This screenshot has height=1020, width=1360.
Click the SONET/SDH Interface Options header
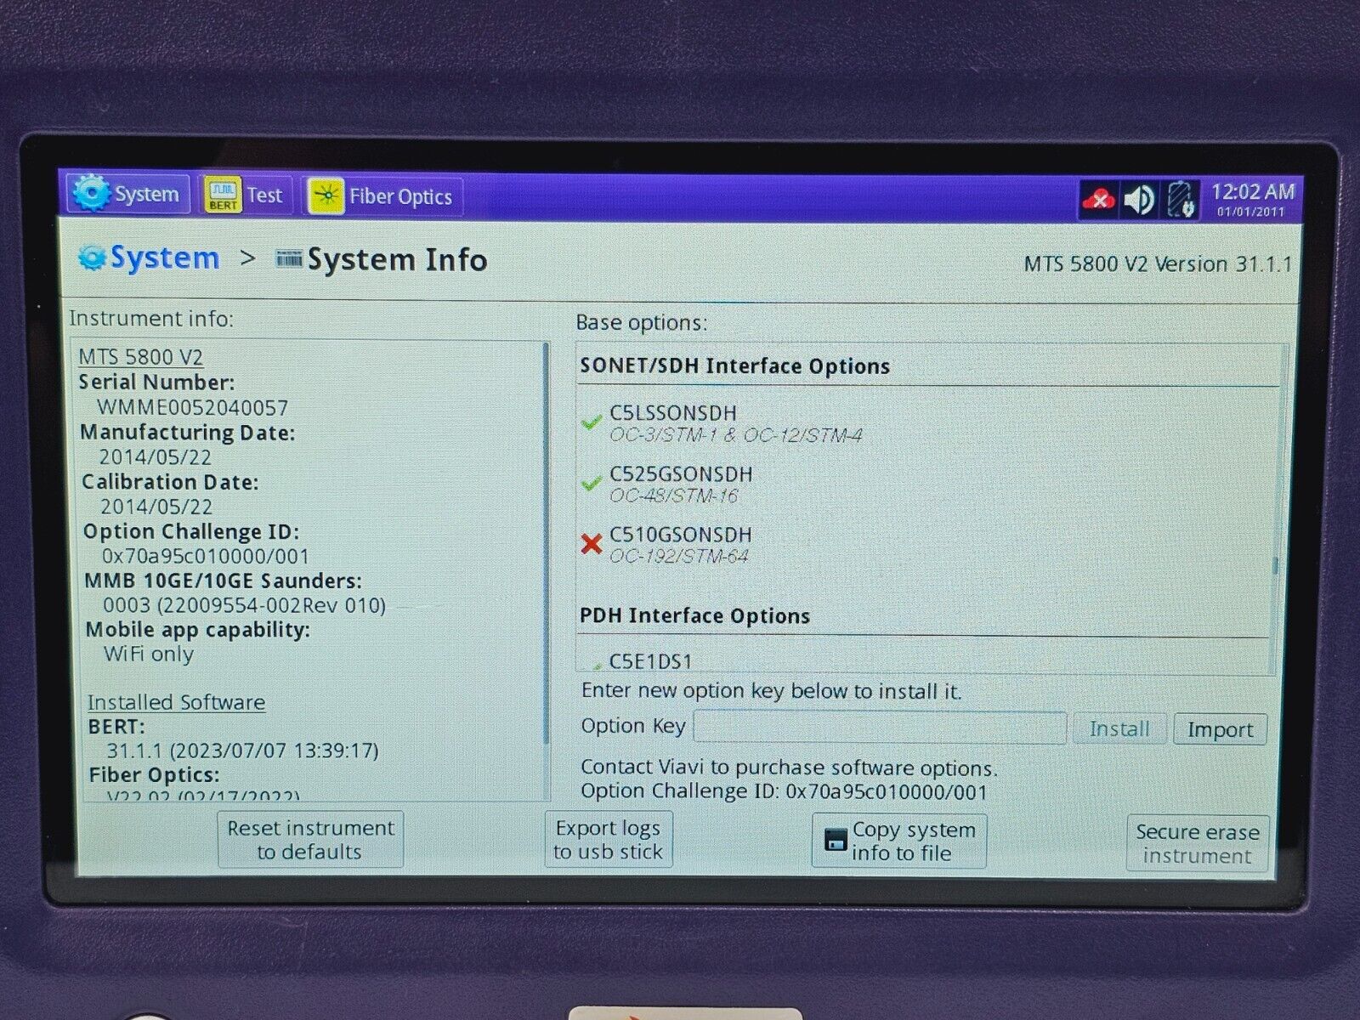[x=734, y=366]
